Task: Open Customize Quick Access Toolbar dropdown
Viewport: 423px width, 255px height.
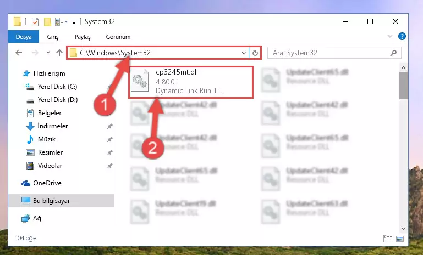Action: point(74,22)
